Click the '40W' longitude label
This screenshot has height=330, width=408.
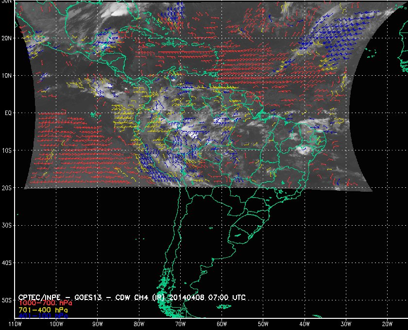click(305, 324)
